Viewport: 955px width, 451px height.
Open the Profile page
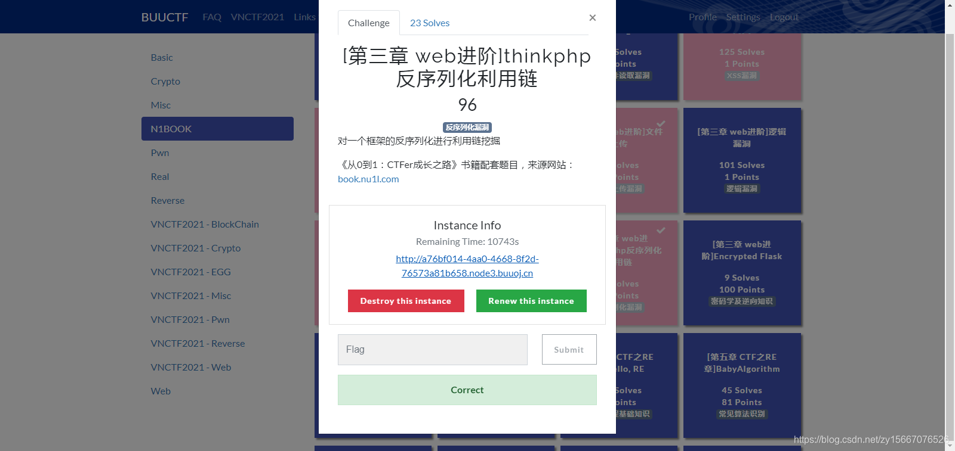click(x=703, y=17)
